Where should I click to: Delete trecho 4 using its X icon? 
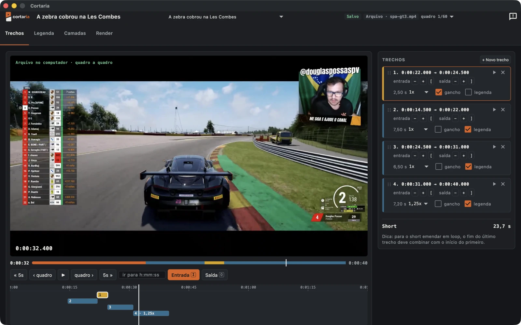pyautogui.click(x=503, y=184)
